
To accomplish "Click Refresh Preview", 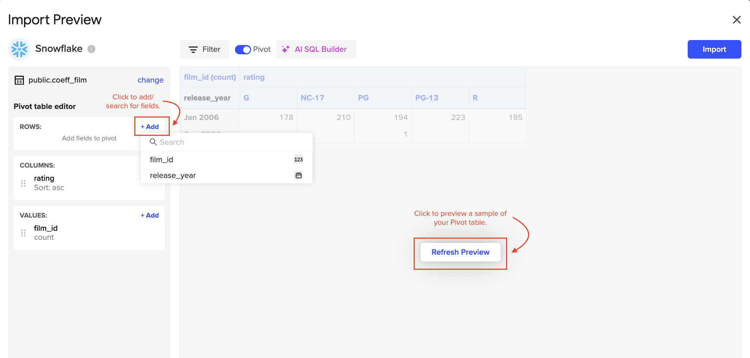I will [x=460, y=252].
